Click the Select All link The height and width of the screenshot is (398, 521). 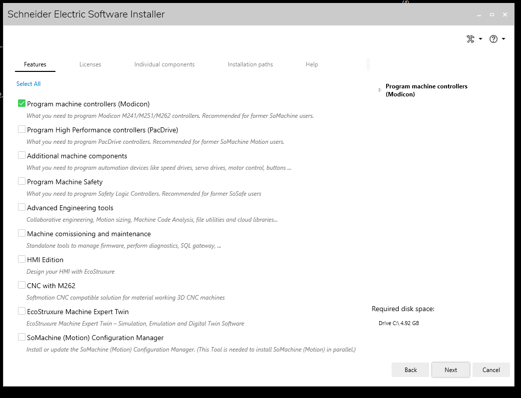[x=28, y=84]
